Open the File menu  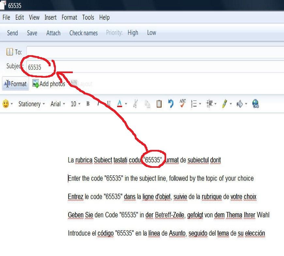(6, 17)
